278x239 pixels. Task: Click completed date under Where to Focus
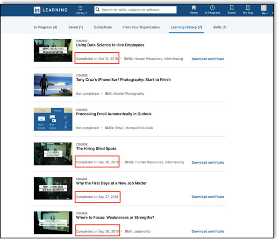click(x=97, y=232)
